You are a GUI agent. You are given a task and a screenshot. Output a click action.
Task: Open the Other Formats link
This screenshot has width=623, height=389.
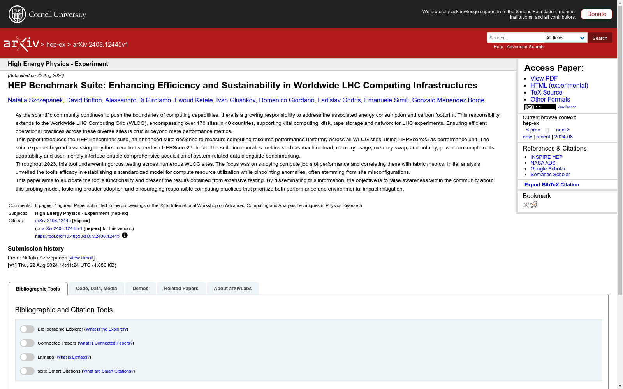[550, 100]
